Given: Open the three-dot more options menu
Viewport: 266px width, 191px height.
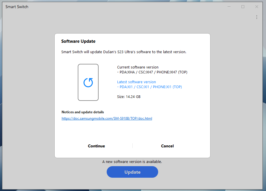Looking at the screenshot, I should tap(256, 17).
